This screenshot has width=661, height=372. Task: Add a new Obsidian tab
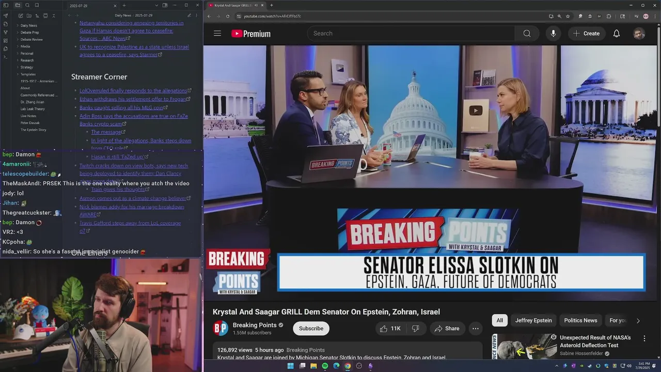pyautogui.click(x=124, y=5)
